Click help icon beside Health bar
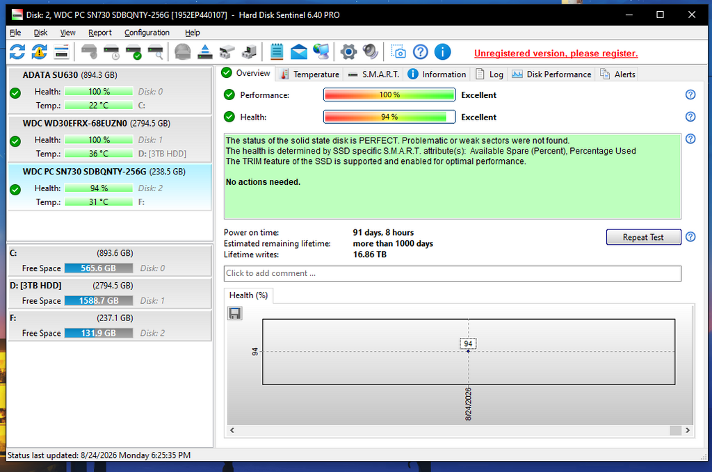This screenshot has width=712, height=472. (690, 117)
